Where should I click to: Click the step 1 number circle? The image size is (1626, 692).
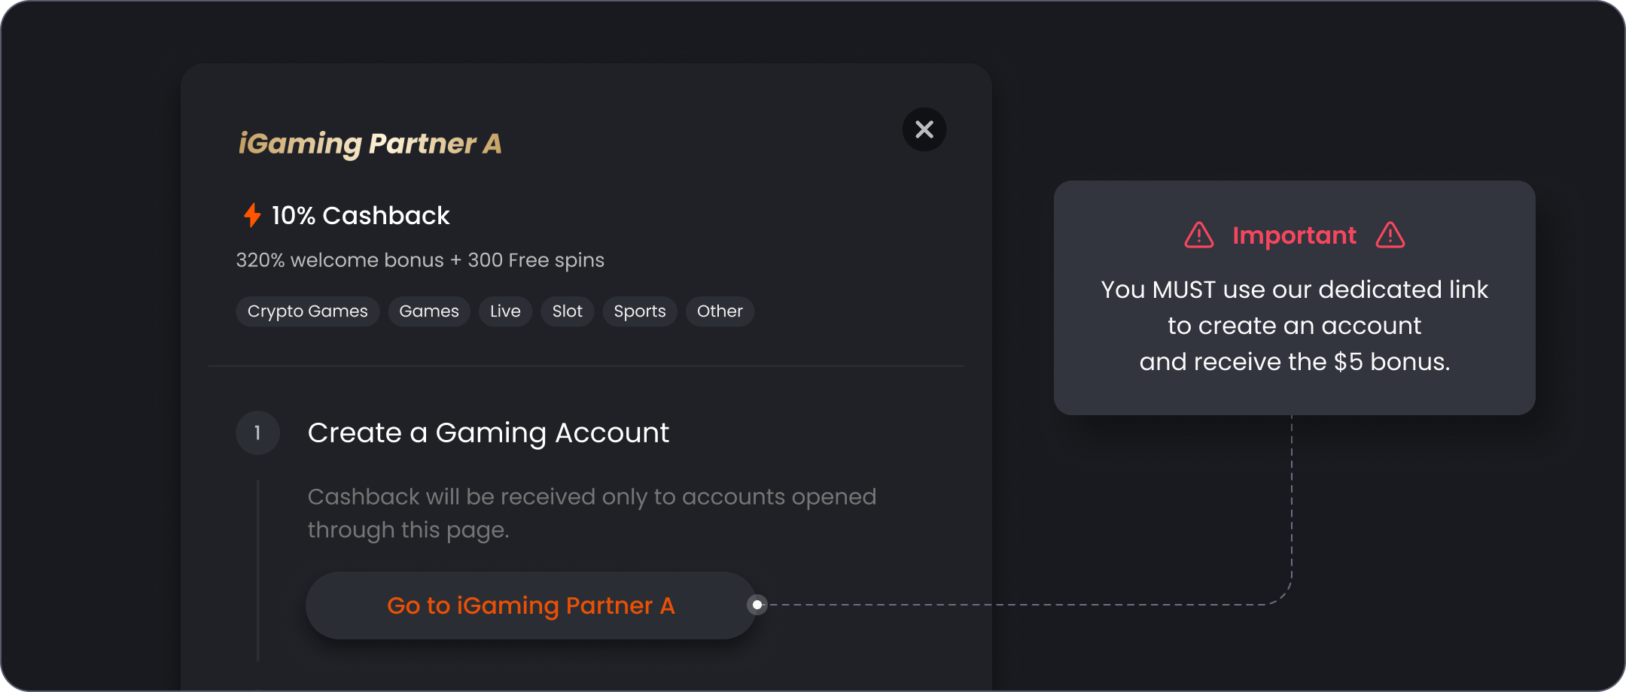point(257,433)
